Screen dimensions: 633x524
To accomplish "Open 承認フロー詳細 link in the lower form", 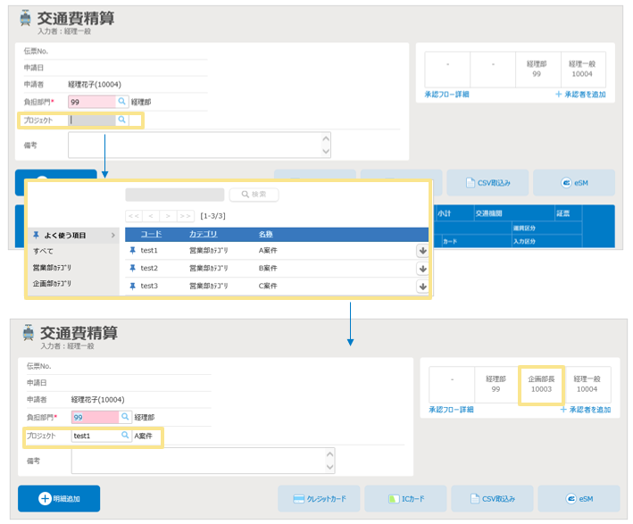I will [451, 410].
